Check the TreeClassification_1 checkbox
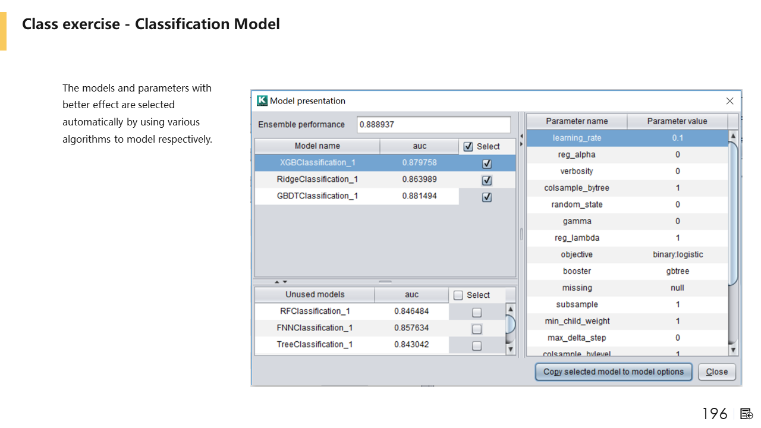The width and height of the screenshot is (761, 428). coord(477,345)
